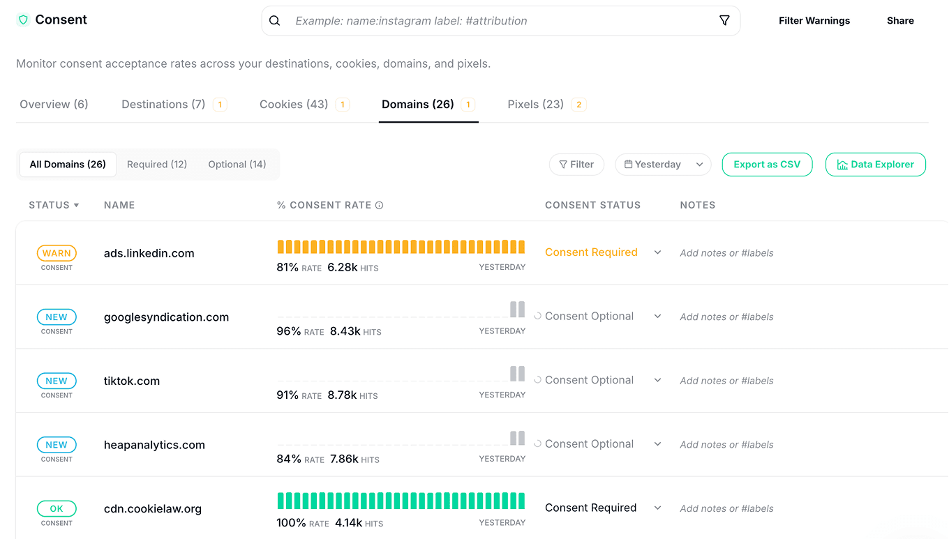Click the orange consent rate bar for ads.linkedin.com

(x=401, y=247)
